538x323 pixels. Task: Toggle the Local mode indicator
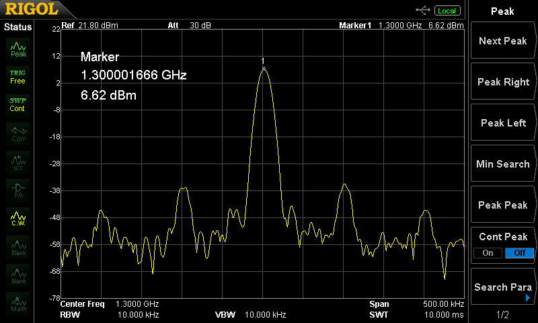pyautogui.click(x=447, y=11)
